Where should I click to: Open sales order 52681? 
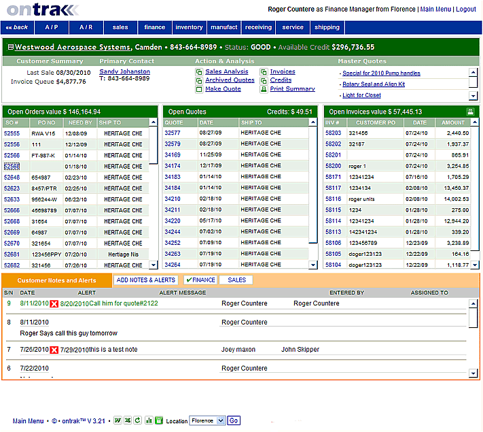tap(12, 254)
